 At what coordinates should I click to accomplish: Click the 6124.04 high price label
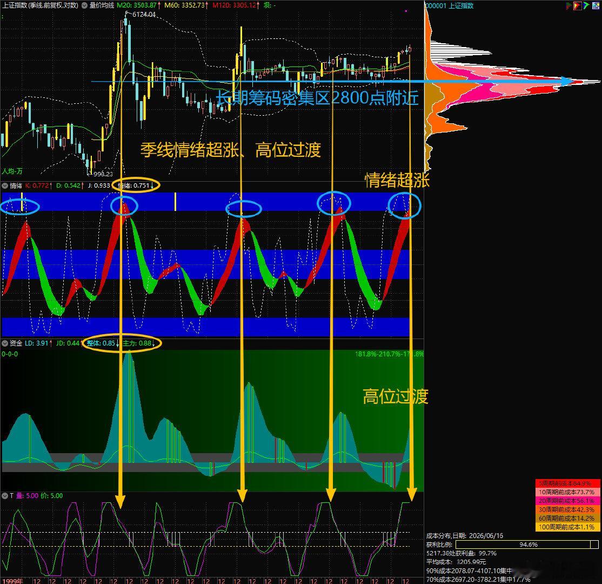[x=144, y=15]
